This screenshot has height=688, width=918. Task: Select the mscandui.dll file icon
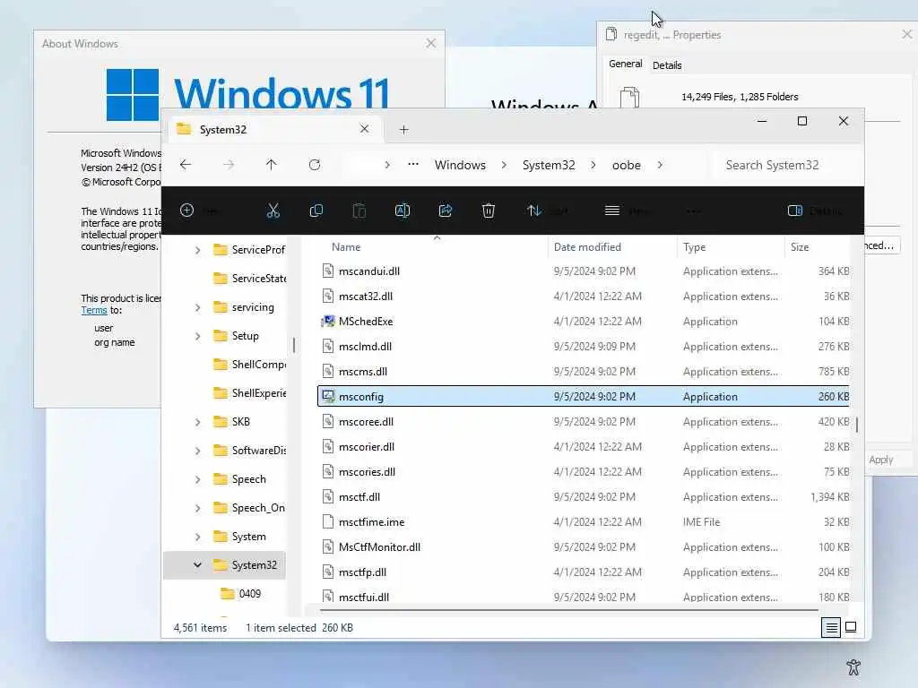328,271
